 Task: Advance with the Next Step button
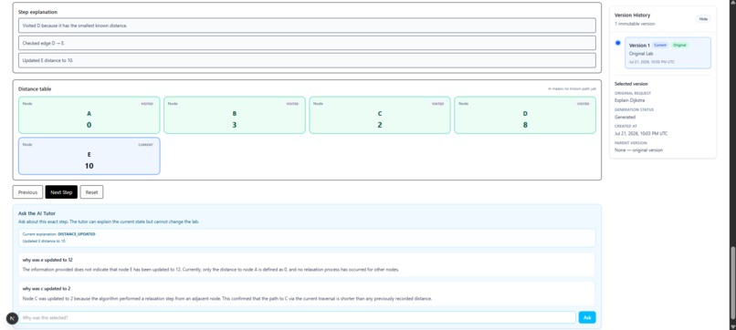pyautogui.click(x=61, y=192)
